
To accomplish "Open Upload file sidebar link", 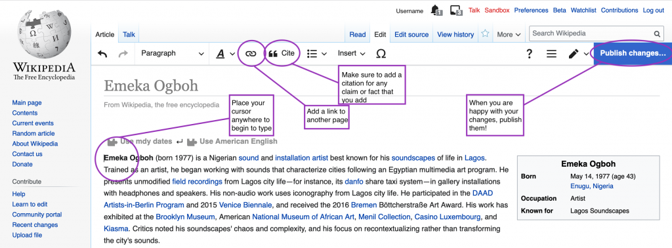I will (27, 235).
